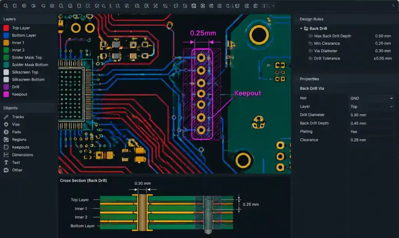Select the Vias object type label
This screenshot has width=399, height=238.
(x=16, y=124)
